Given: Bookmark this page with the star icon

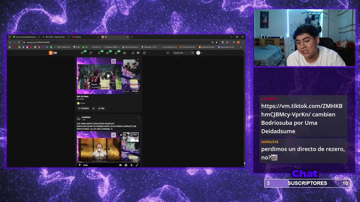Looking at the screenshot, I should pyautogui.click(x=216, y=42).
